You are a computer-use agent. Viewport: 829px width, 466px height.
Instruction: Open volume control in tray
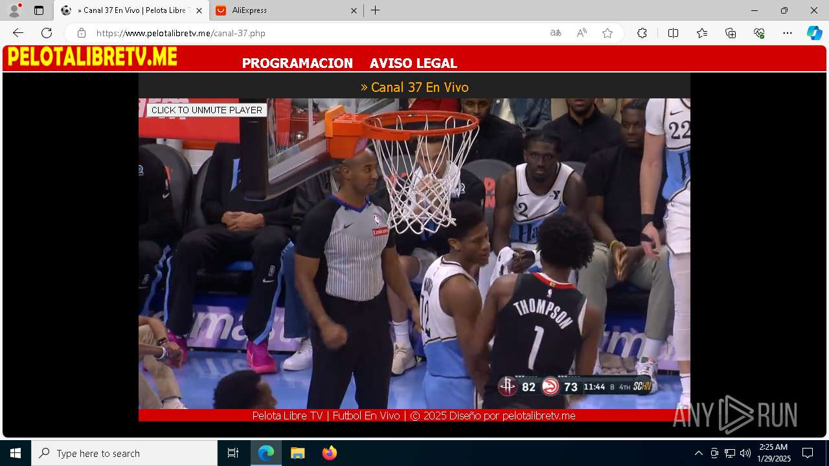pyautogui.click(x=745, y=453)
